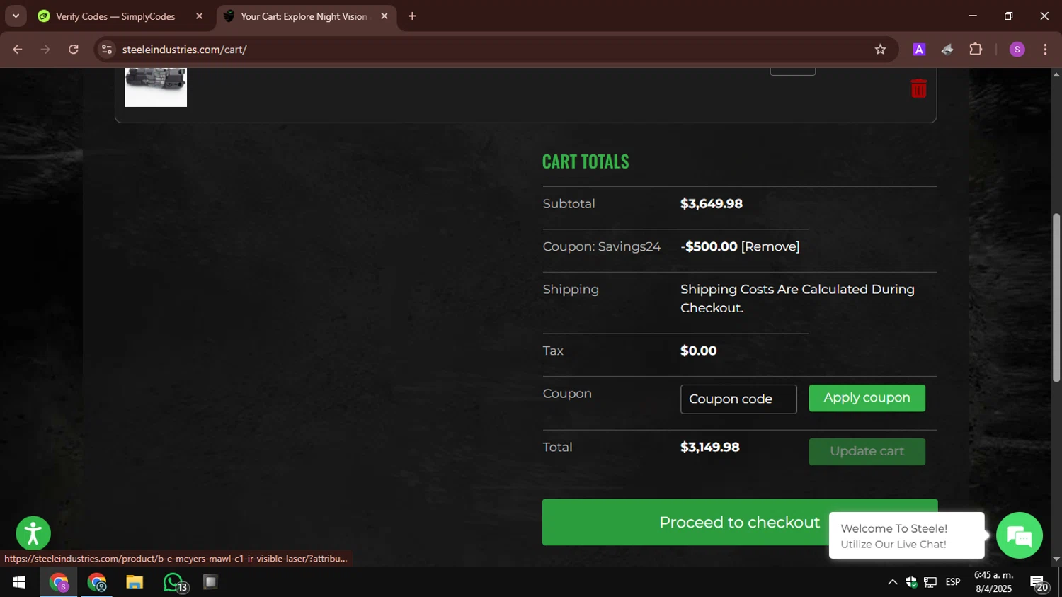Open the tab search dropdown arrow

[x=16, y=16]
